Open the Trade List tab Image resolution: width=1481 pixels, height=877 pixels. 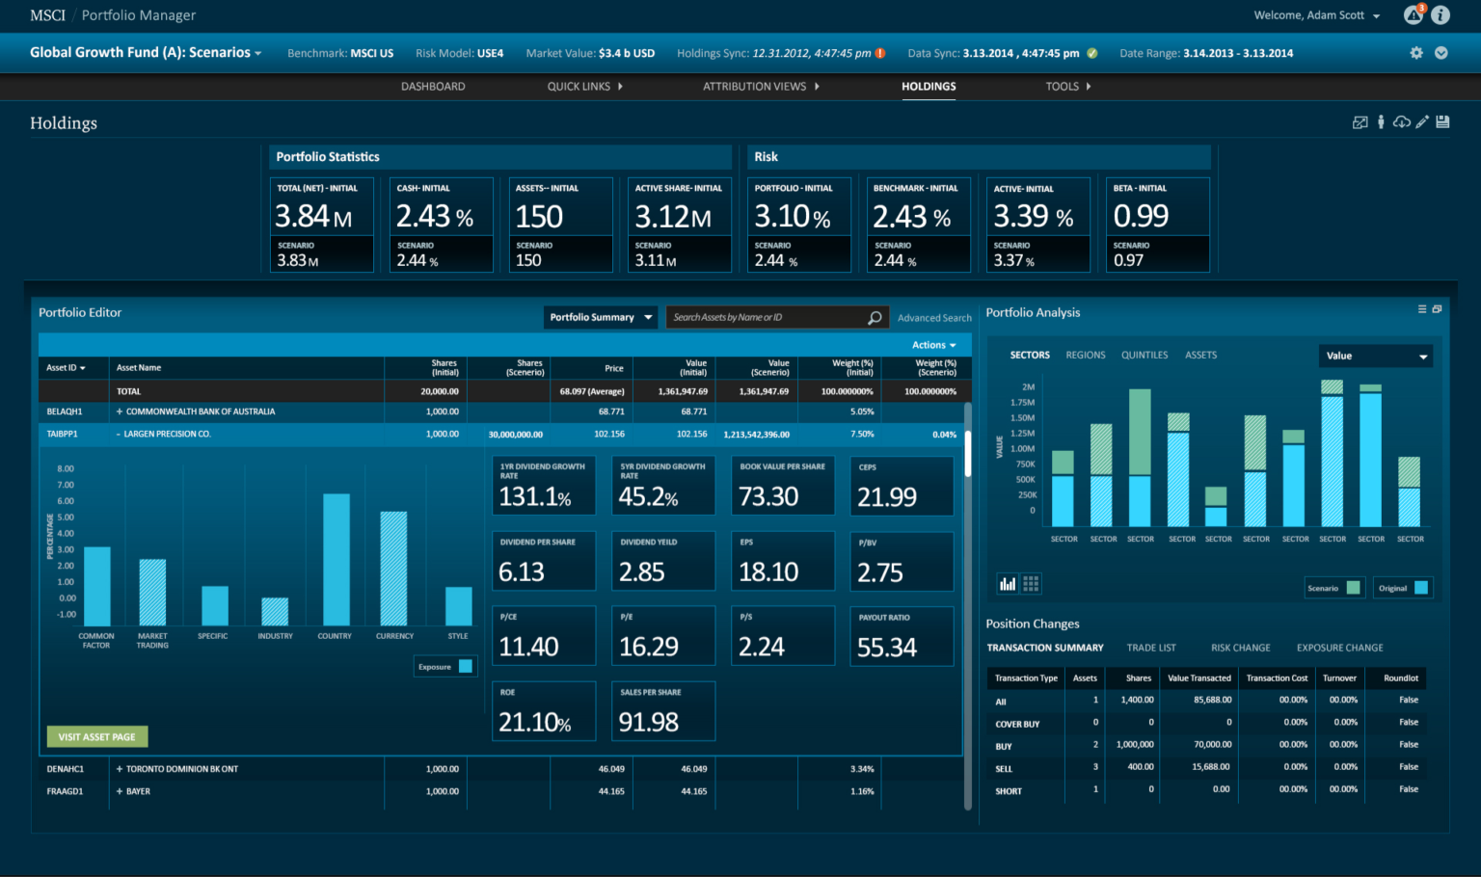(1151, 648)
